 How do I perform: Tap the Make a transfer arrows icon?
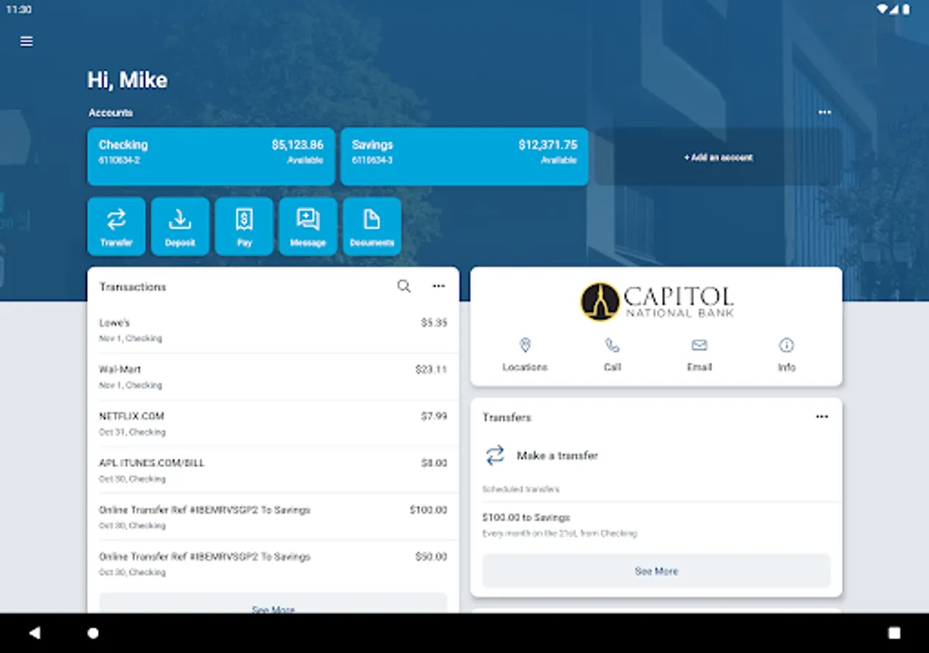pos(495,456)
